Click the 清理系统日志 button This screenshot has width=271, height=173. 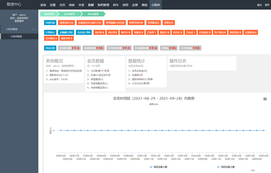[66, 23]
